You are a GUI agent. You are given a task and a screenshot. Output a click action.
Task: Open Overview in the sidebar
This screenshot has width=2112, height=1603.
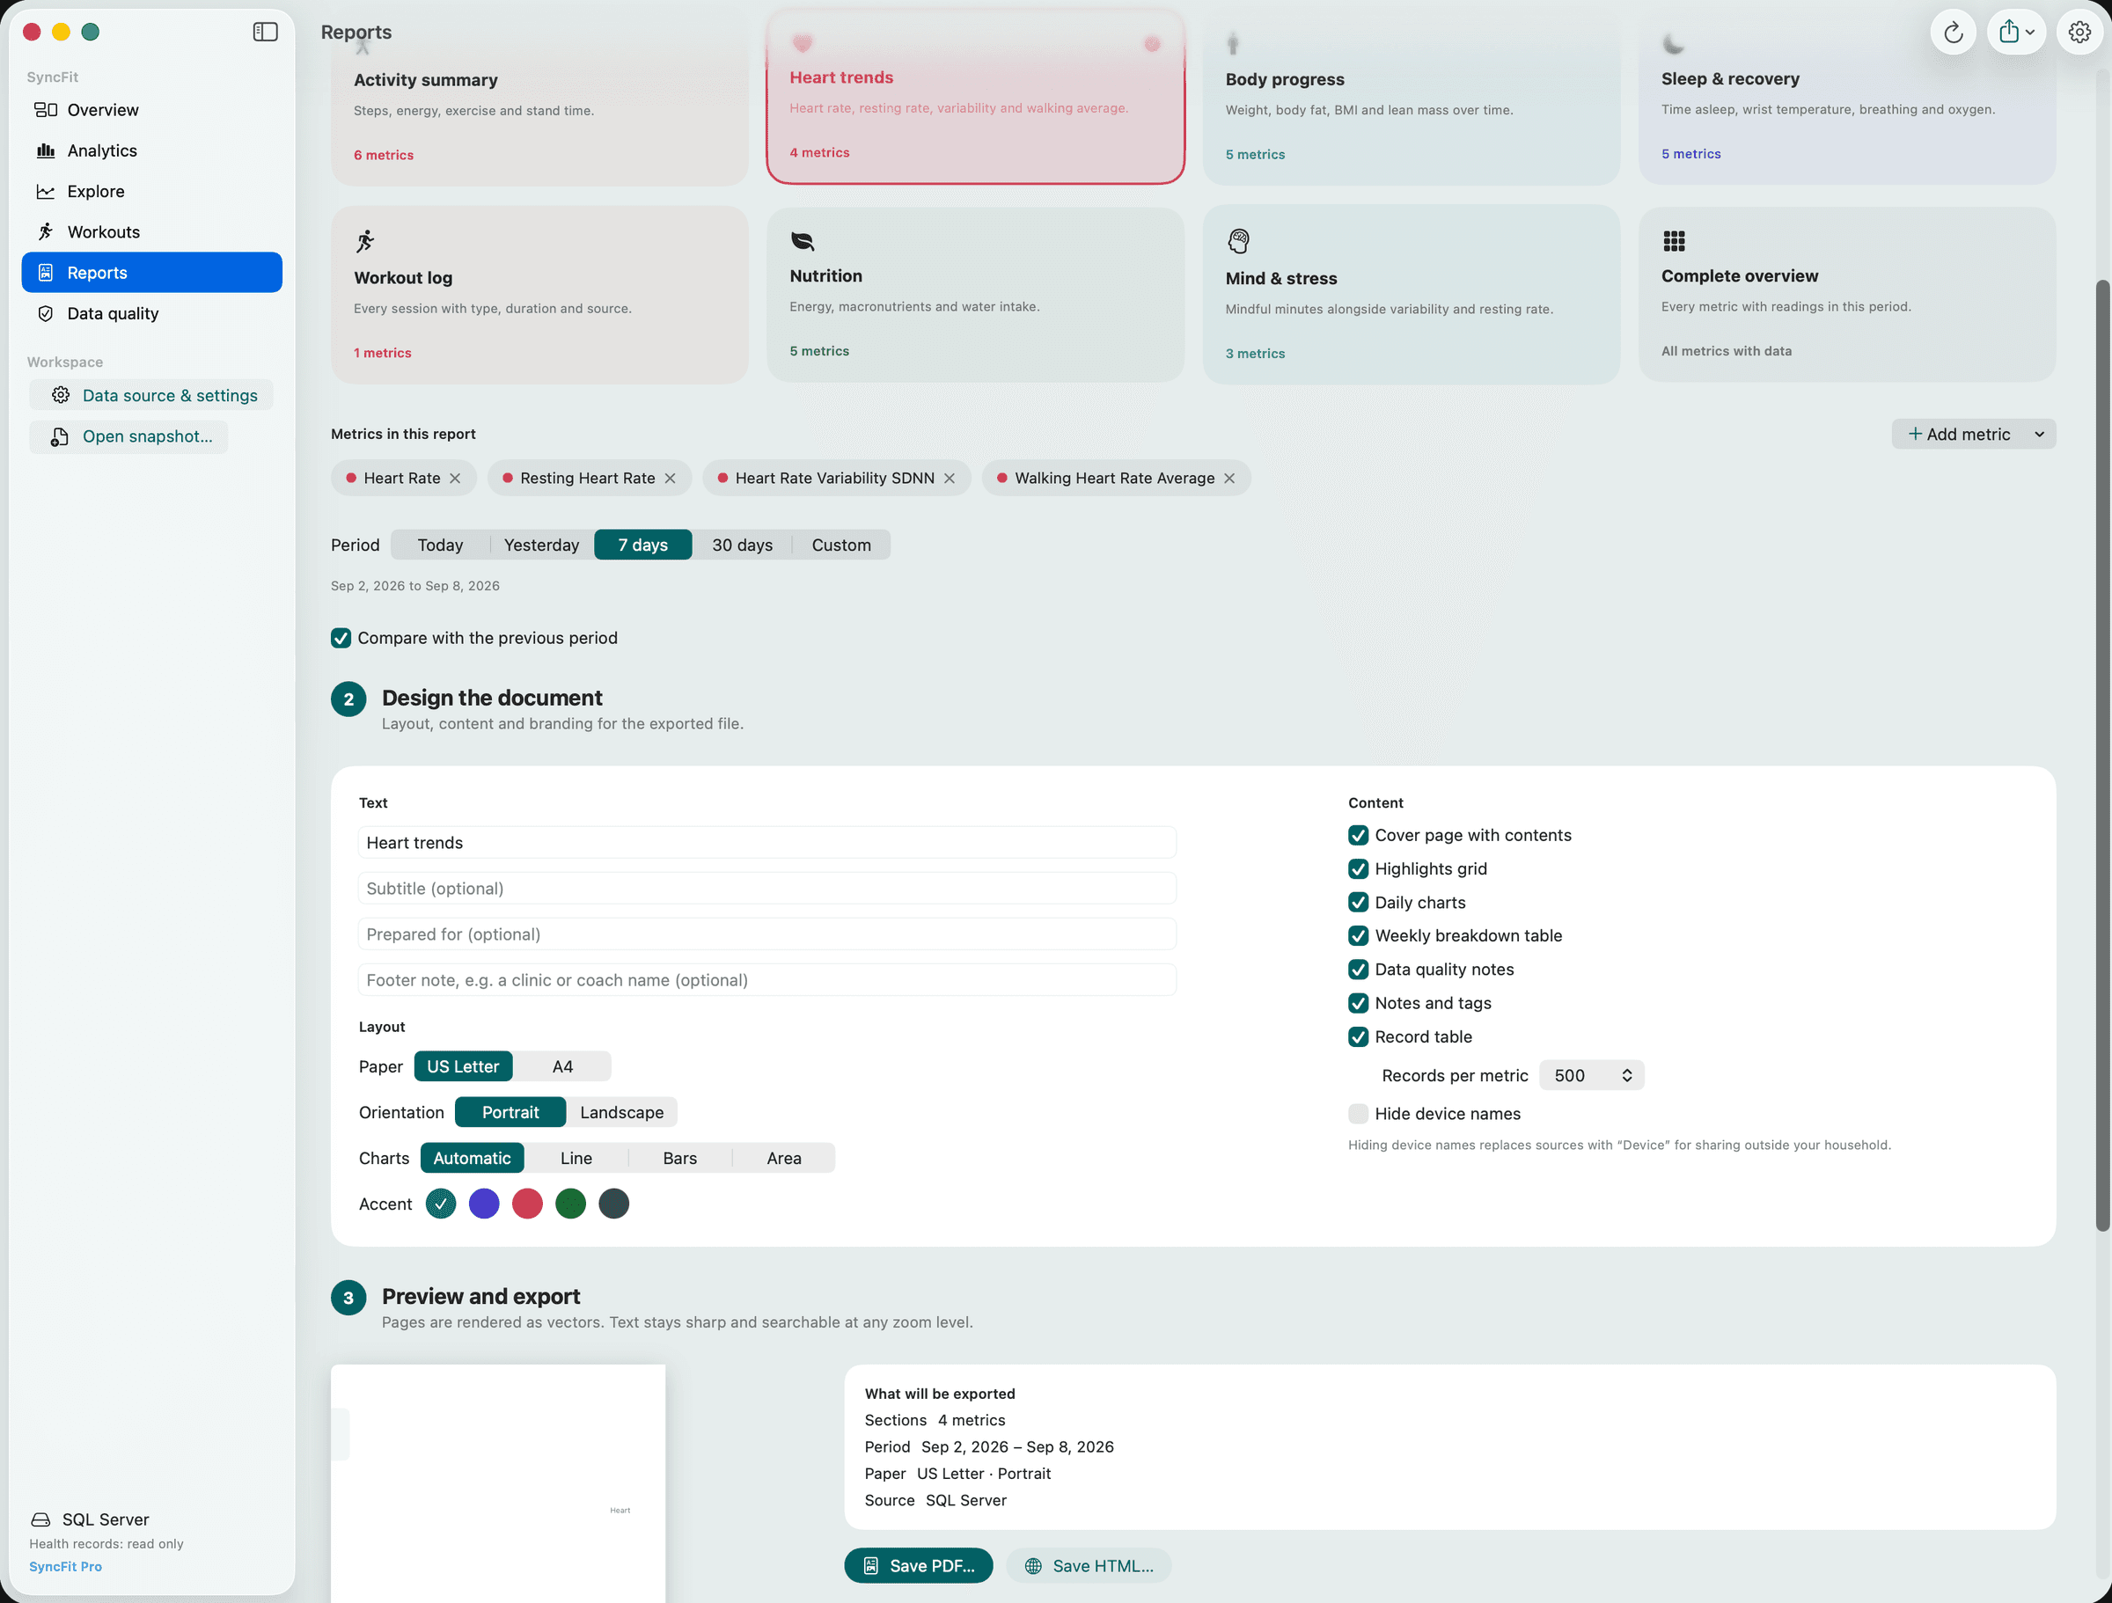click(x=152, y=110)
